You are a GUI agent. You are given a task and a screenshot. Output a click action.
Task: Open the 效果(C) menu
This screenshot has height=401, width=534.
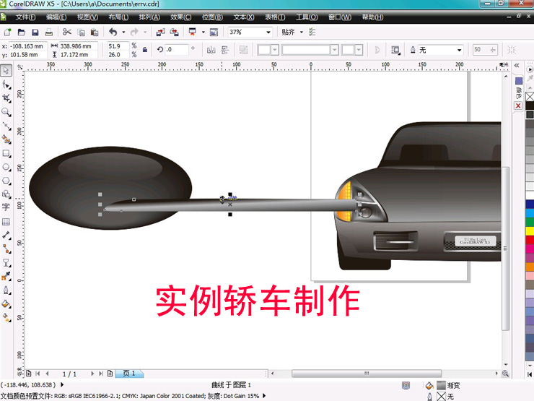[181, 17]
